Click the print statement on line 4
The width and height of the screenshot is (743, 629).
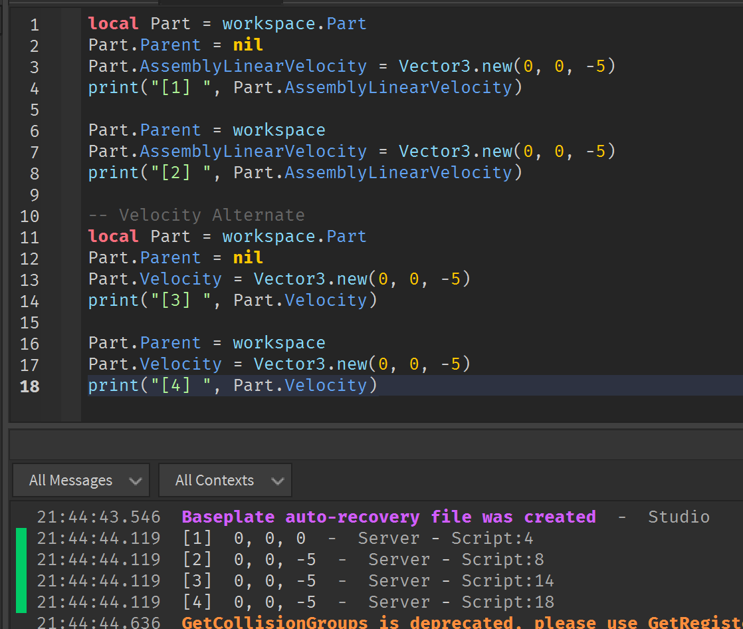tap(108, 87)
